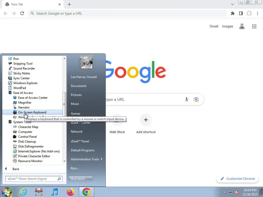This screenshot has height=197, width=263.
Task: Open Run... from the right pane
Action: pyautogui.click(x=75, y=168)
